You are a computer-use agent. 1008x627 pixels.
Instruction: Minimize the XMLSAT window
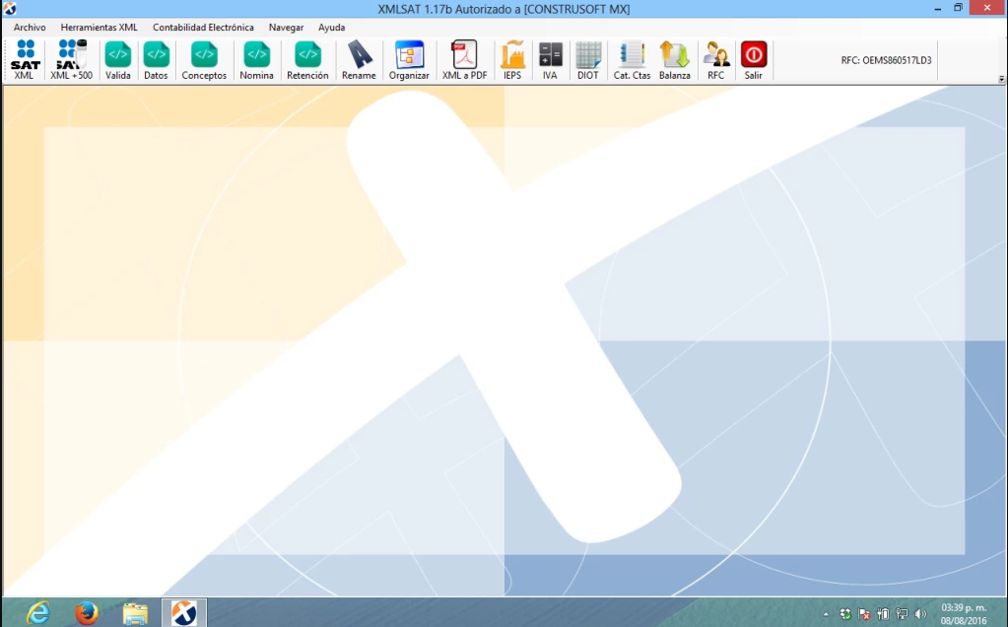[x=938, y=8]
